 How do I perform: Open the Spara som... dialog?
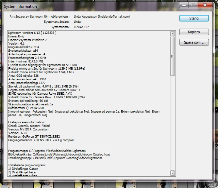[194, 42]
